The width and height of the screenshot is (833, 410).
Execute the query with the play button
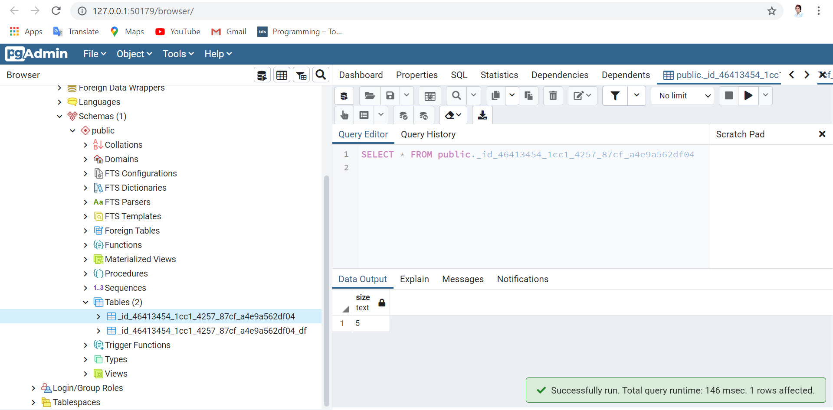[748, 95]
